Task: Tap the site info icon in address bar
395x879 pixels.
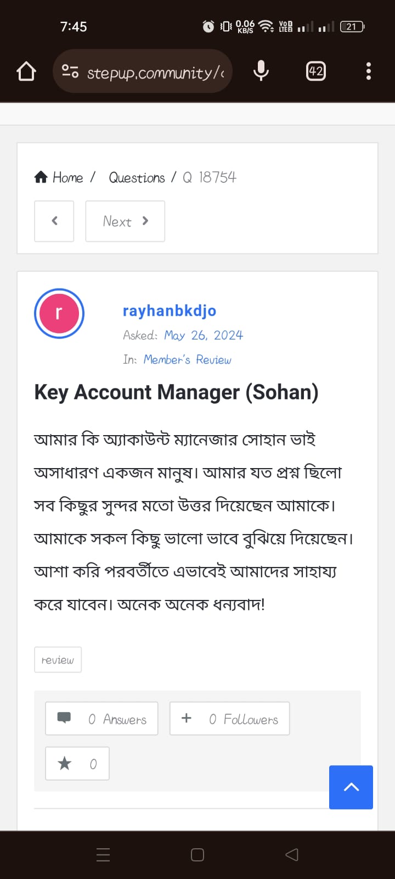Action: [70, 71]
